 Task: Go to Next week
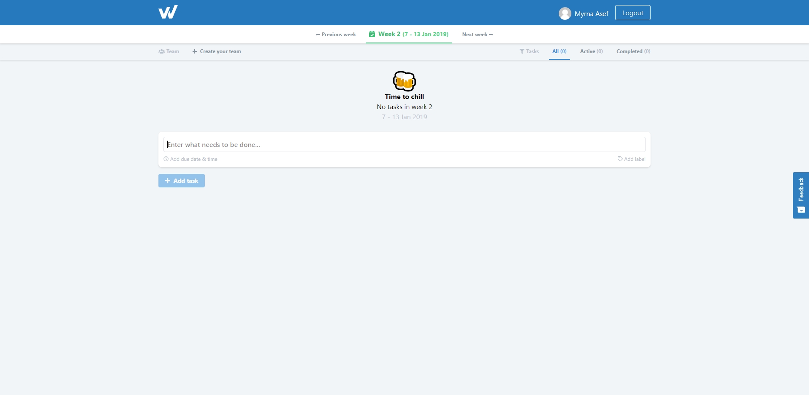coord(477,35)
